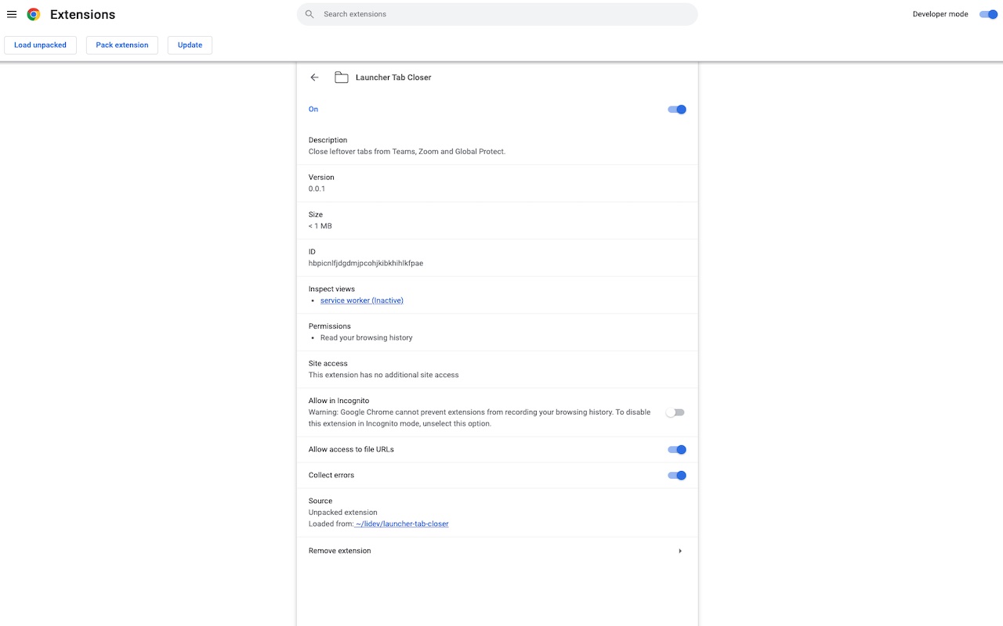Expand the Remove extension arrow
Viewport: 1003px width, 626px height.
[x=680, y=551]
